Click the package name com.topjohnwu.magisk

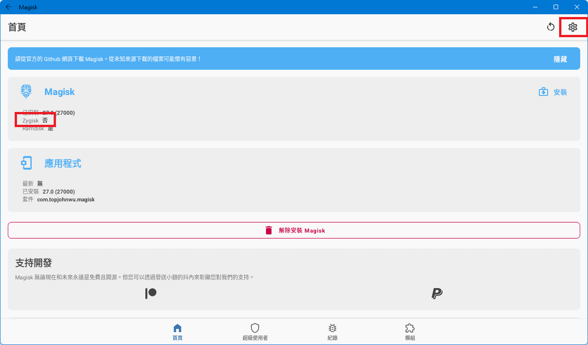[66, 200]
